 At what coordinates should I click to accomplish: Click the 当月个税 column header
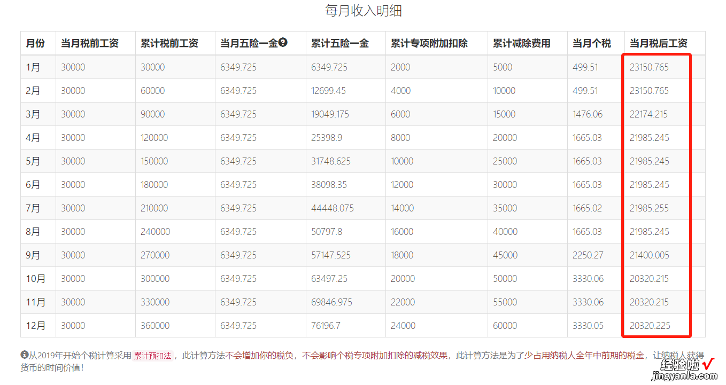591,43
